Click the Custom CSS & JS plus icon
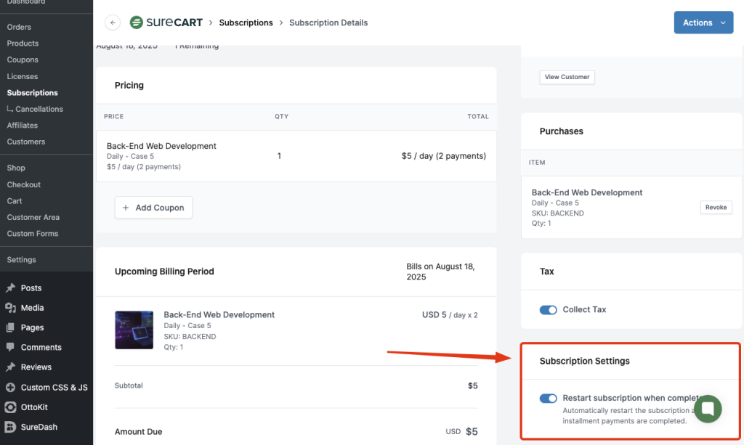Image resolution: width=744 pixels, height=445 pixels. click(10, 388)
